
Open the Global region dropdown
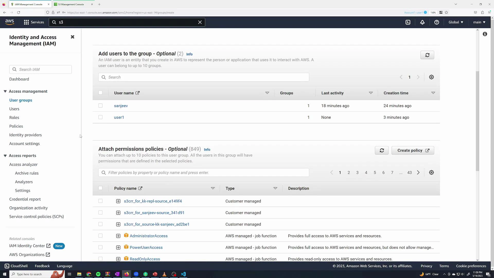tap(455, 22)
